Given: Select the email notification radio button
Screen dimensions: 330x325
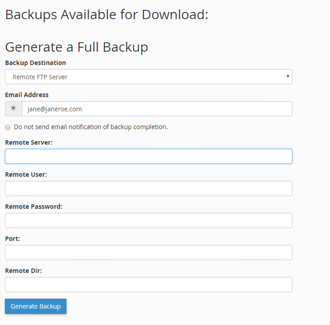Looking at the screenshot, I should pos(13,108).
